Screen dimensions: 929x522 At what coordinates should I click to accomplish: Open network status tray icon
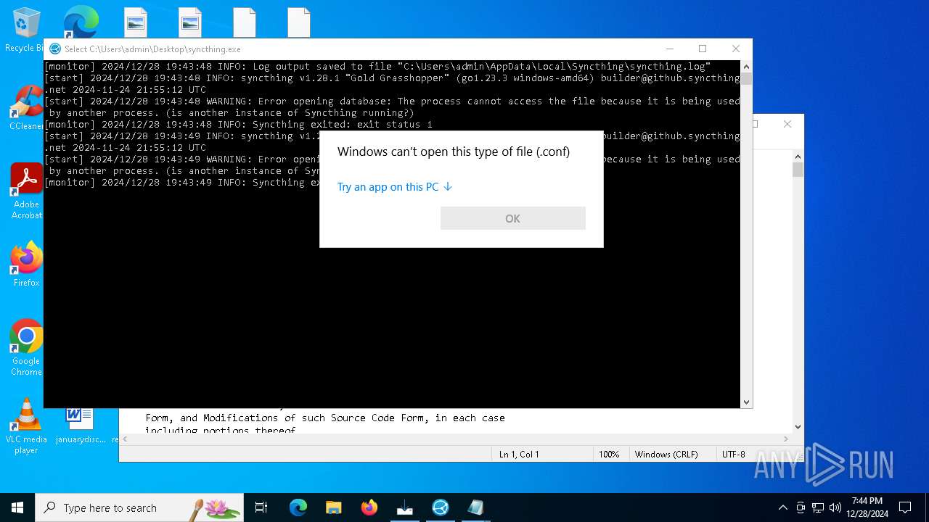point(818,507)
